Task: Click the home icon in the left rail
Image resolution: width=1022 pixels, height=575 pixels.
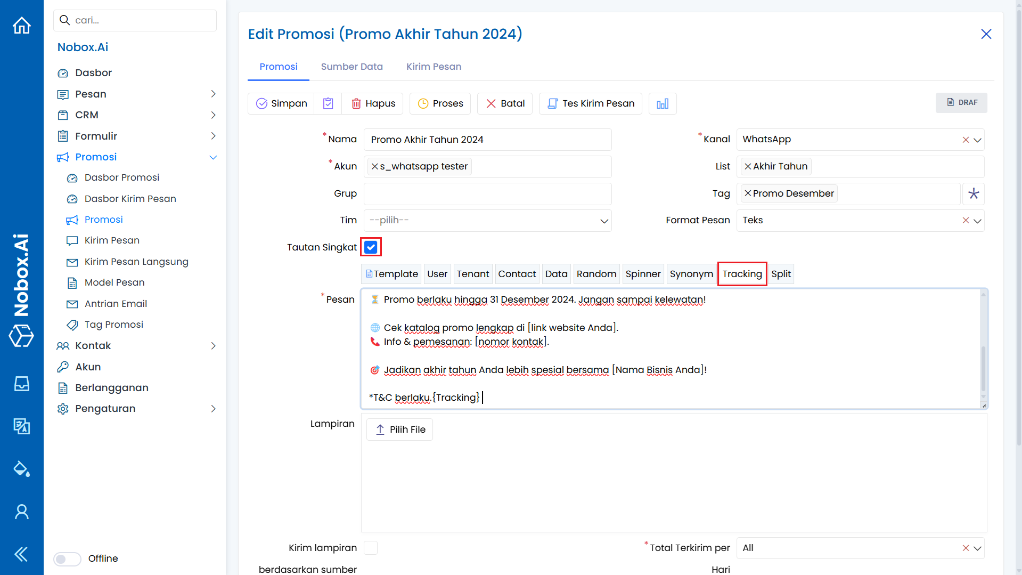Action: [x=22, y=25]
